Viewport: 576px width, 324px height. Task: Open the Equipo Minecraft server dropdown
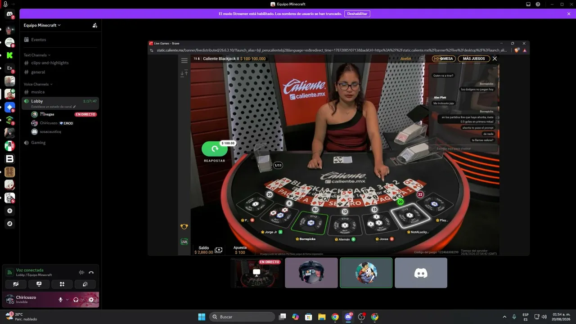[42, 25]
